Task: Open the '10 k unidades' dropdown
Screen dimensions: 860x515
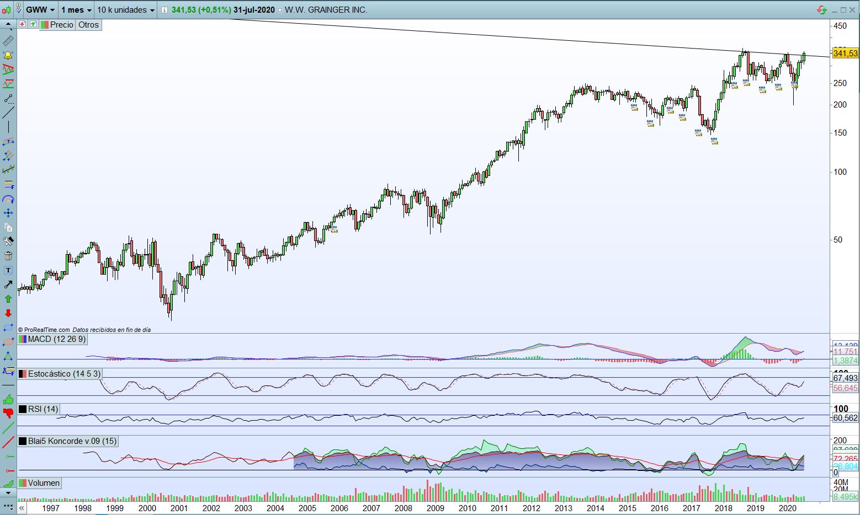Action: [126, 10]
